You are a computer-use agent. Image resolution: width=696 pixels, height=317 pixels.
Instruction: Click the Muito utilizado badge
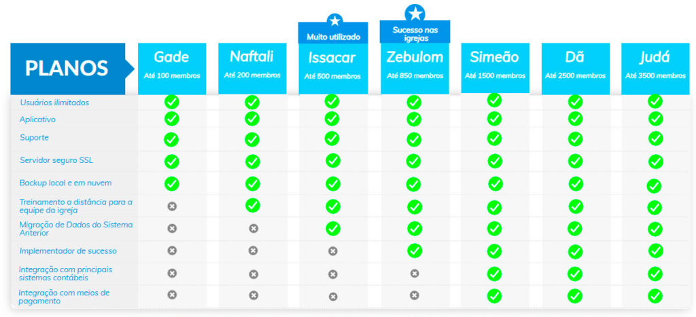click(x=333, y=37)
